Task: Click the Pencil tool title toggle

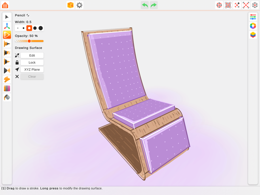Action: (x=22, y=15)
